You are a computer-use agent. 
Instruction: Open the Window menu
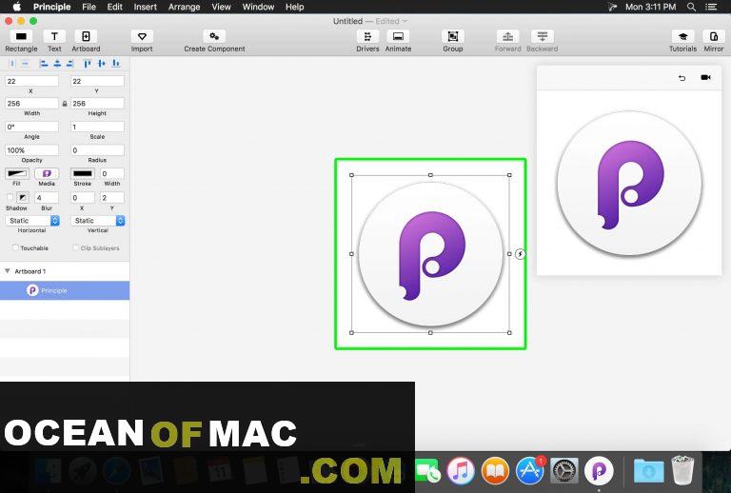tap(258, 7)
